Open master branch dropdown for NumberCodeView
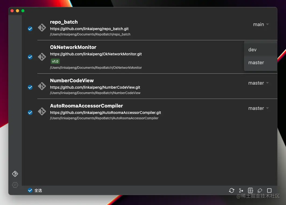 pyautogui.click(x=259, y=83)
